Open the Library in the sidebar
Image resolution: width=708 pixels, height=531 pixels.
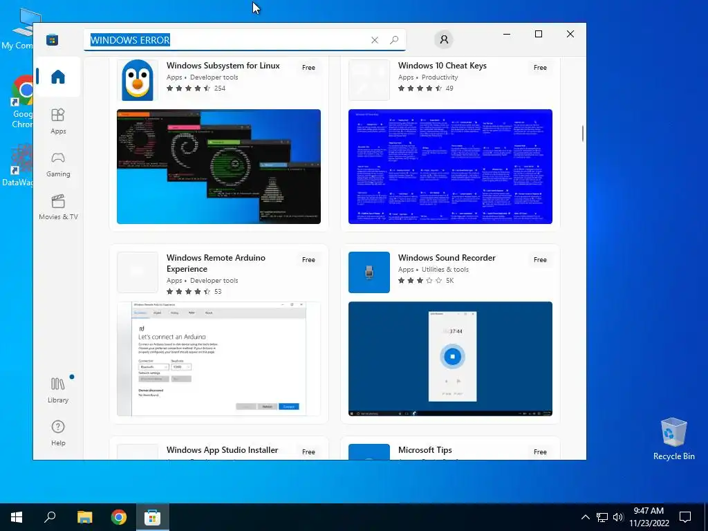coord(58,390)
